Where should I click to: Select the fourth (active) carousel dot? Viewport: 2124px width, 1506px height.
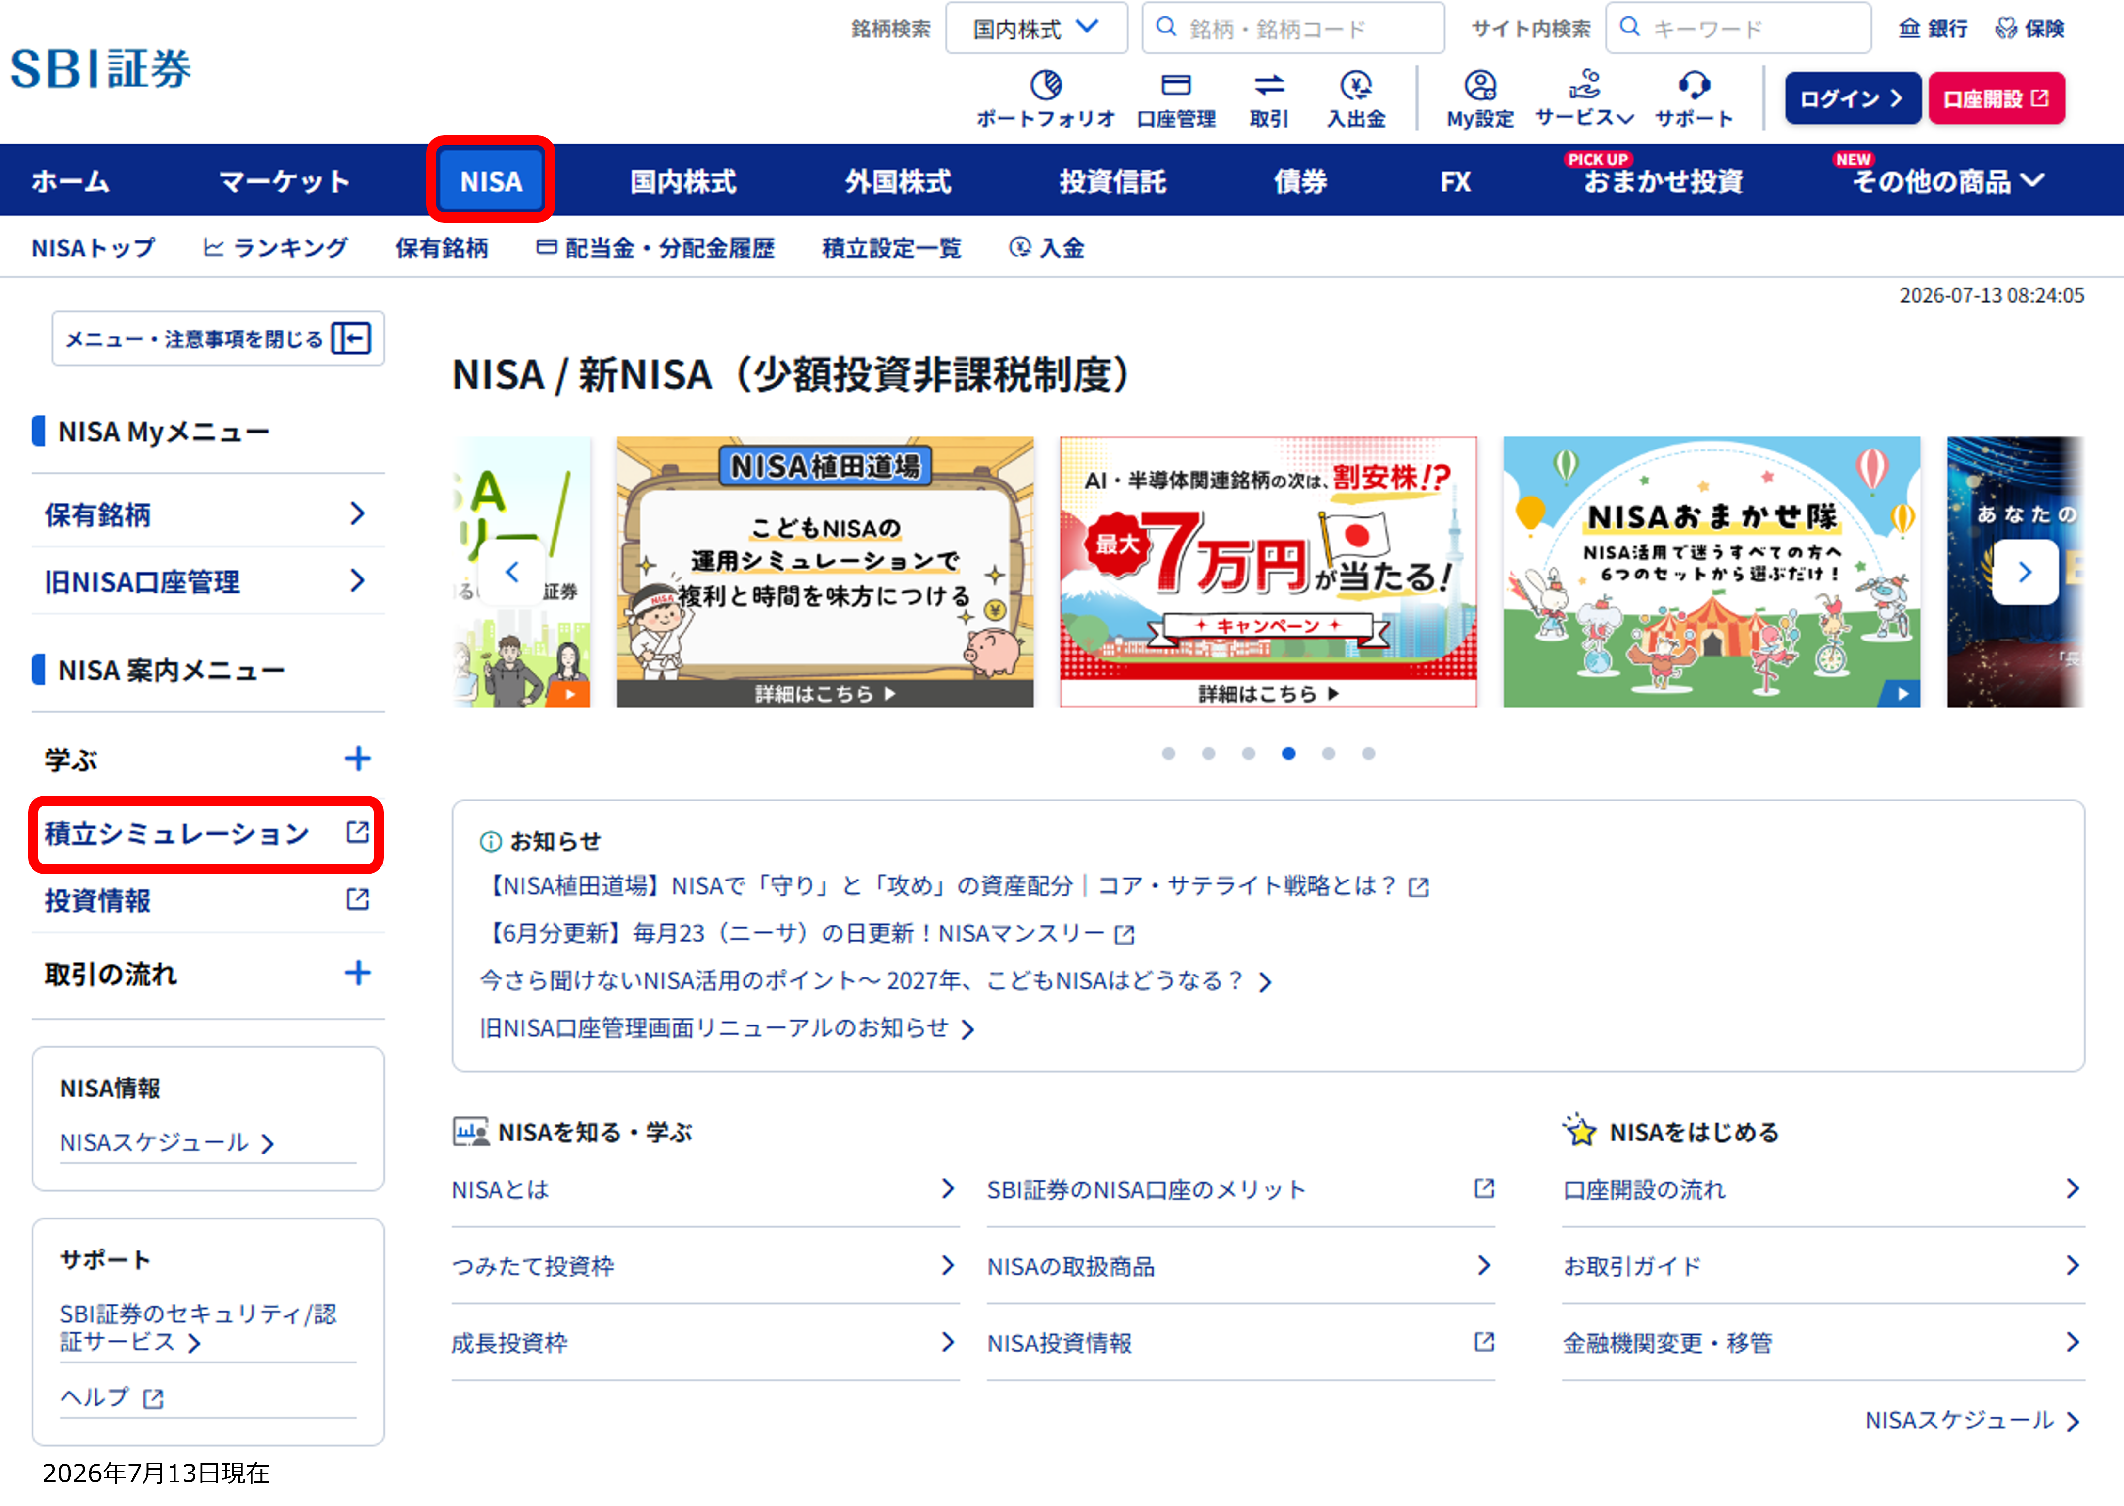[1288, 753]
